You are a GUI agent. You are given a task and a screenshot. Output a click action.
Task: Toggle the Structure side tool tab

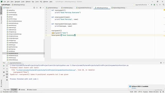pyautogui.click(x=1, y=20)
